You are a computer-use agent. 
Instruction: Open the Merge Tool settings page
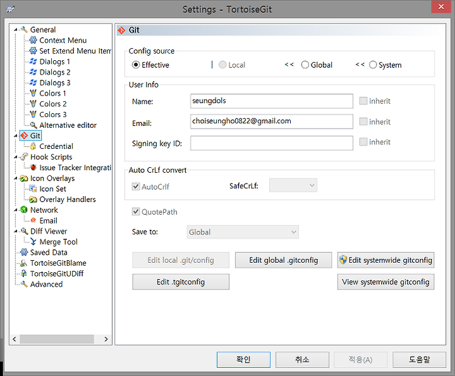point(58,242)
